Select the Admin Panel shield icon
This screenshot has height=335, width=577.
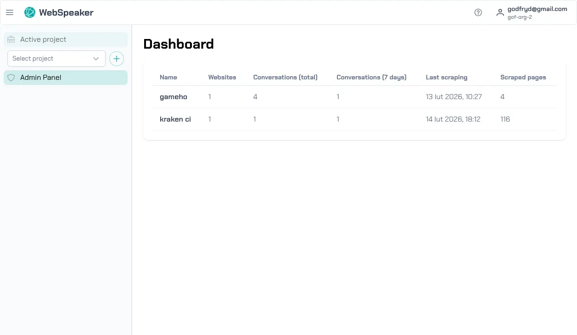click(11, 78)
